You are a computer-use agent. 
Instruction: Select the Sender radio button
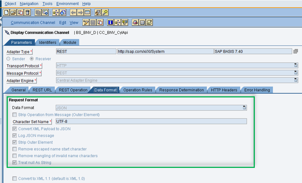click(8, 59)
